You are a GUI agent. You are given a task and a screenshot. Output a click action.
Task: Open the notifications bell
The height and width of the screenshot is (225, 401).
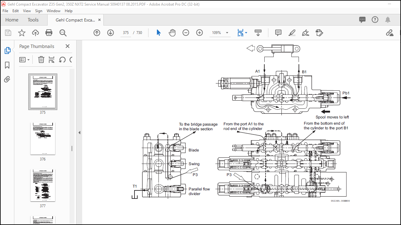388,20
